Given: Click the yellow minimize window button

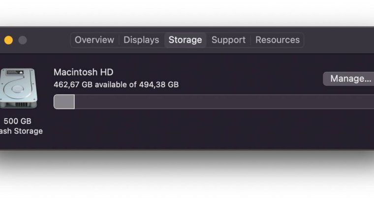Looking at the screenshot, I should pos(8,40).
